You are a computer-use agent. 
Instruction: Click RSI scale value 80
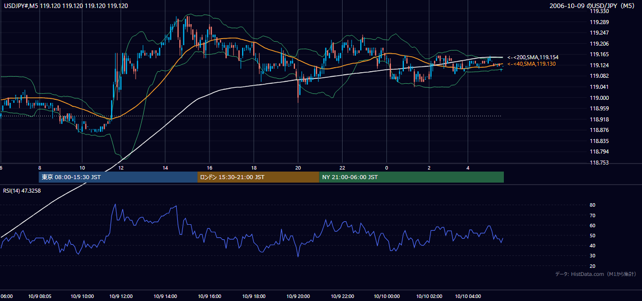tap(593, 205)
